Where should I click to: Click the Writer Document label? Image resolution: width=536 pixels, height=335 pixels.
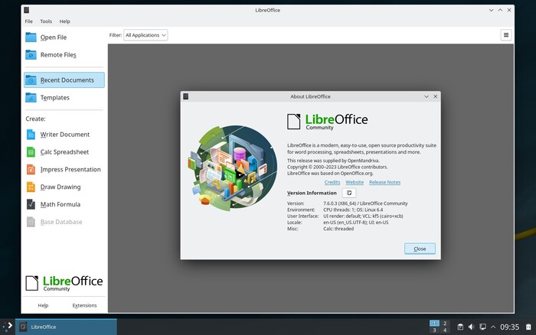(65, 135)
